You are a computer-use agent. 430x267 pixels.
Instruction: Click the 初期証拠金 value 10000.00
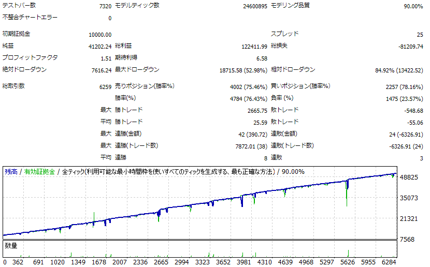tap(100, 35)
